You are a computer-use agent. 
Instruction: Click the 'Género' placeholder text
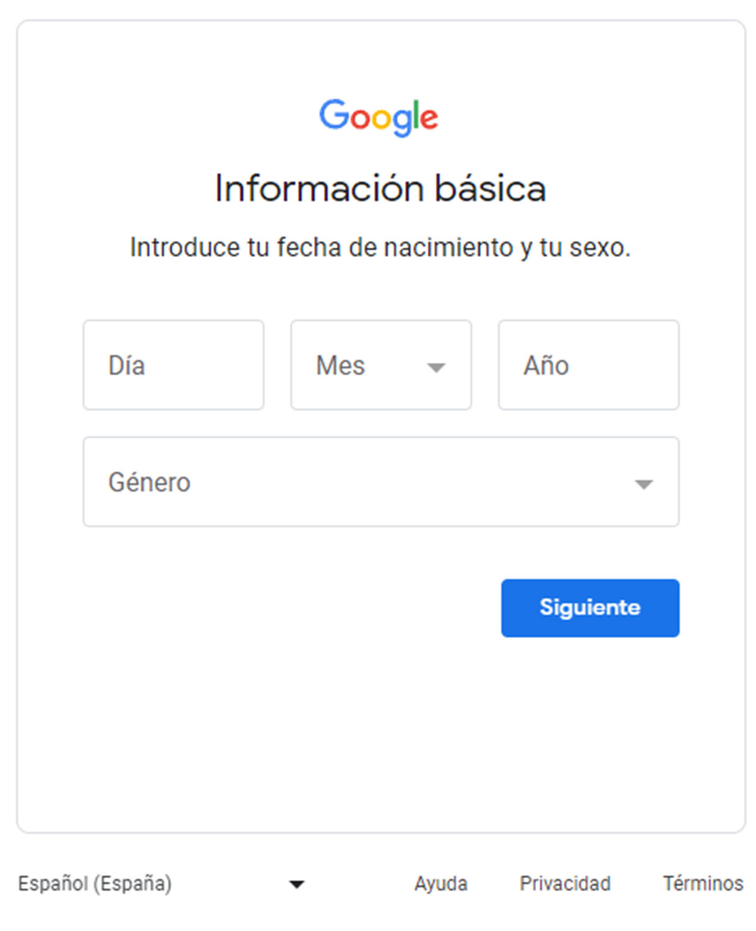pyautogui.click(x=149, y=483)
